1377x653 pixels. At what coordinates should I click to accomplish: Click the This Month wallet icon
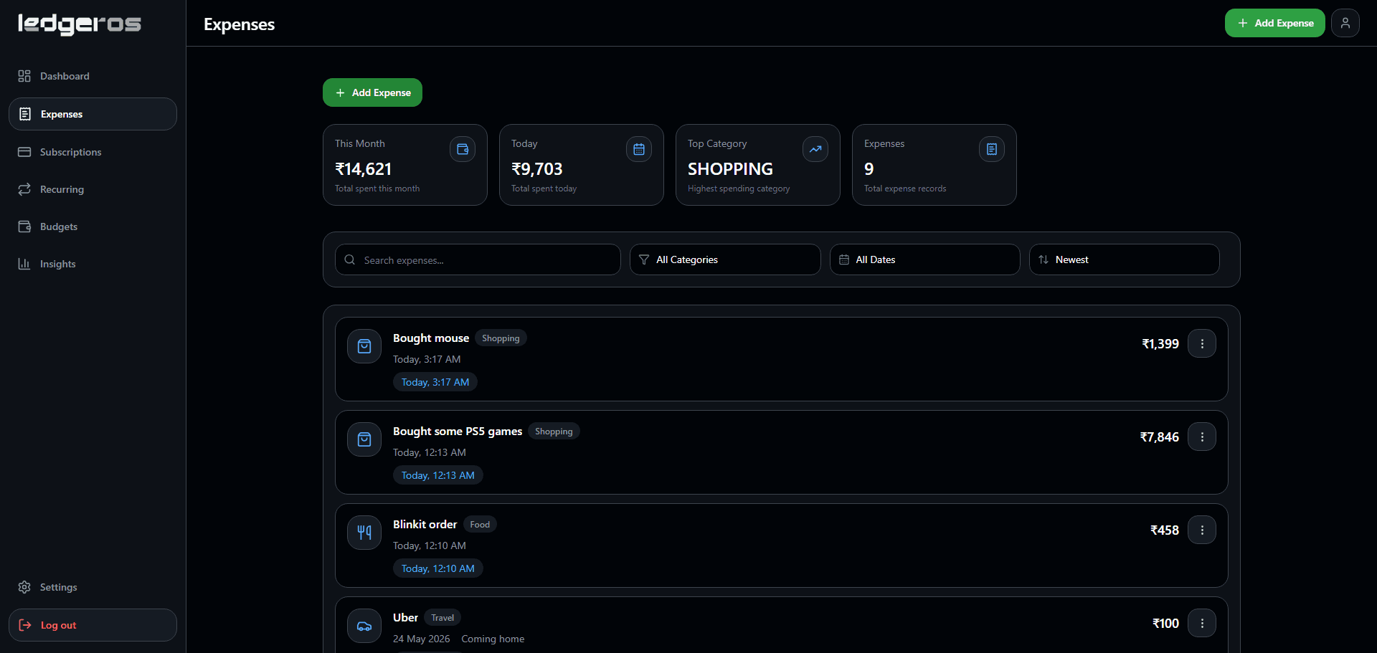click(463, 149)
